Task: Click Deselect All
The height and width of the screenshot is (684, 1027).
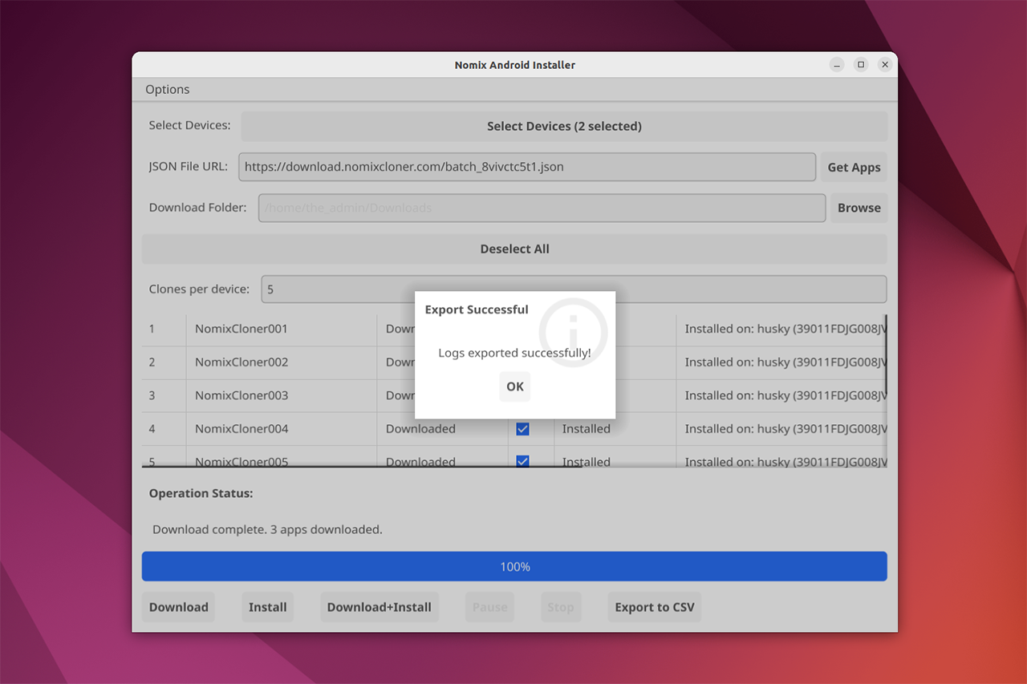Action: pos(514,249)
